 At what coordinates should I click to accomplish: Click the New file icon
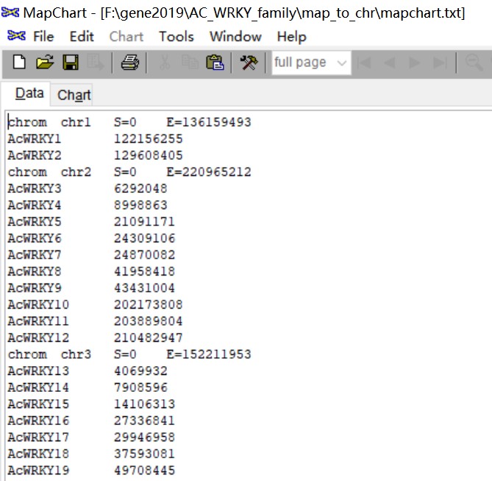[19, 63]
